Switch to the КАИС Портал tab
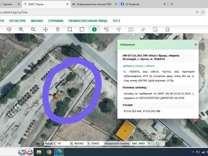208x156 pixels. [46, 4]
